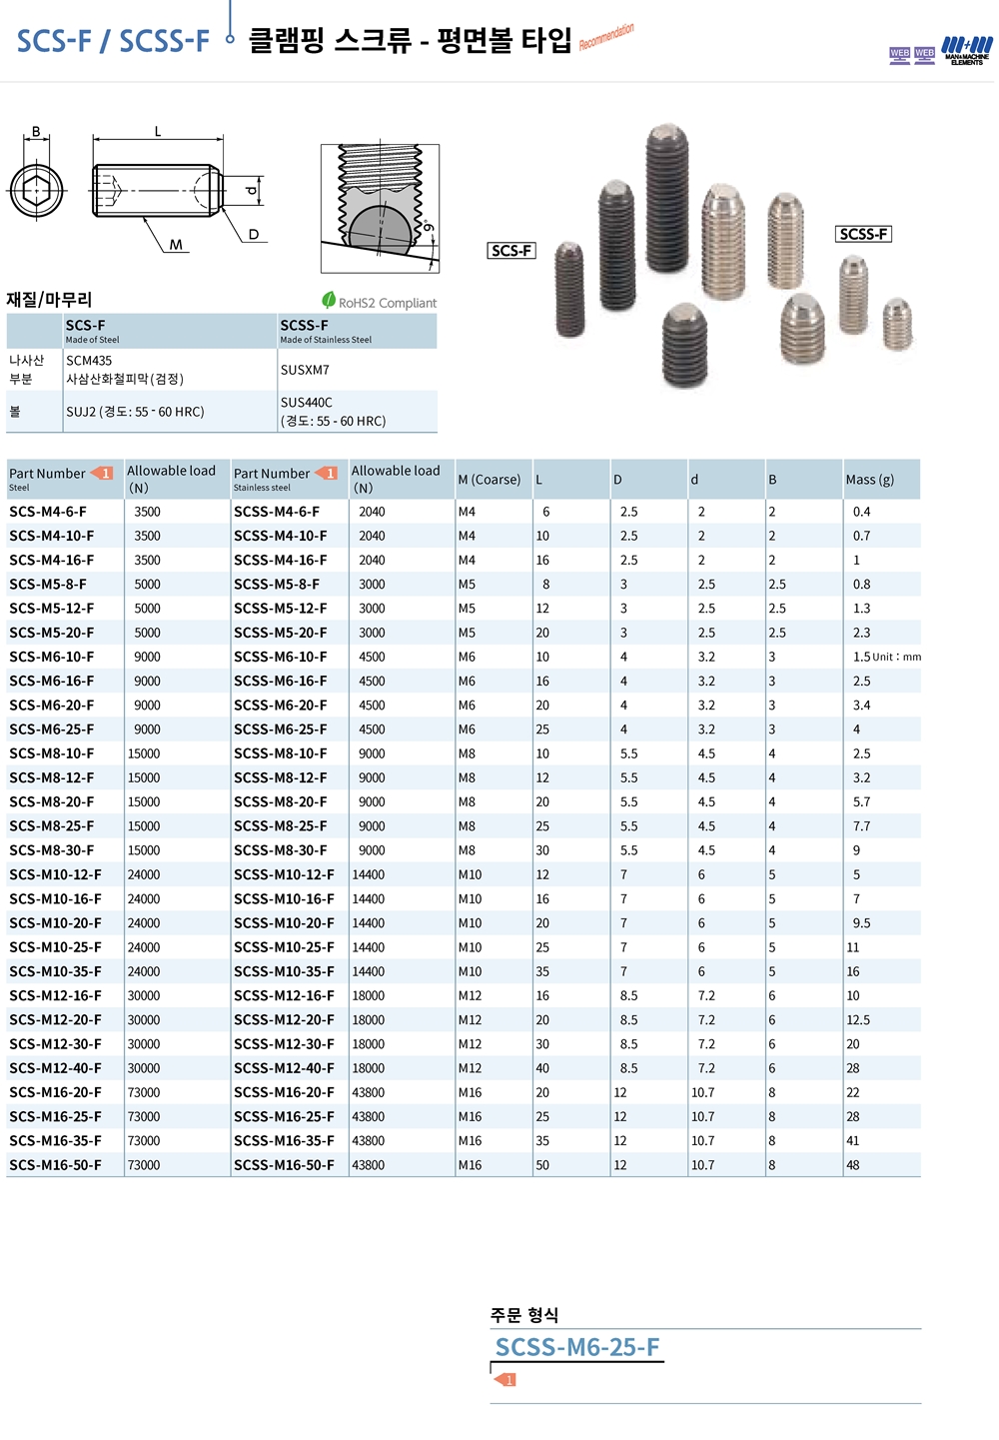Screen dimensions: 999x1440
Task: Select part number SCS-M16-50-F
Action: (56, 1165)
